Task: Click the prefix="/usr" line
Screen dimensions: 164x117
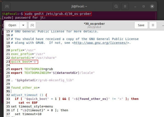Action: 23,50
